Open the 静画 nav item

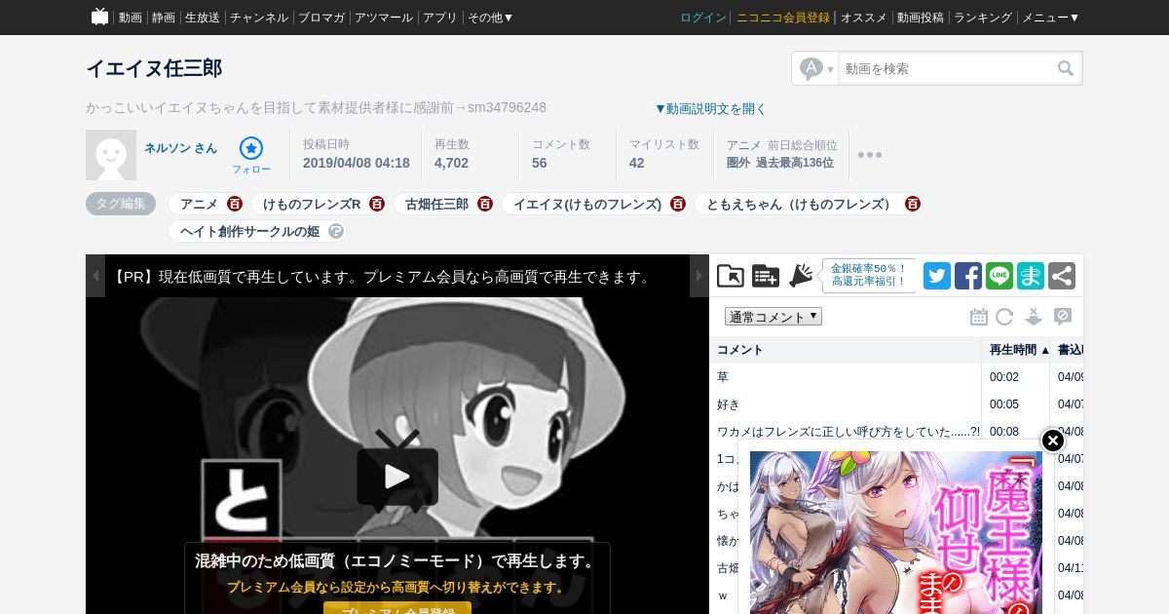(163, 18)
